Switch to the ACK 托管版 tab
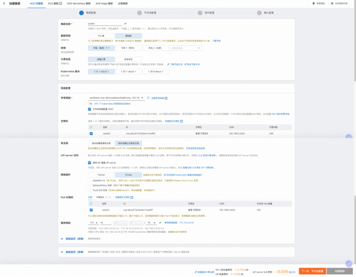356x277 pixels. click(x=36, y=3)
